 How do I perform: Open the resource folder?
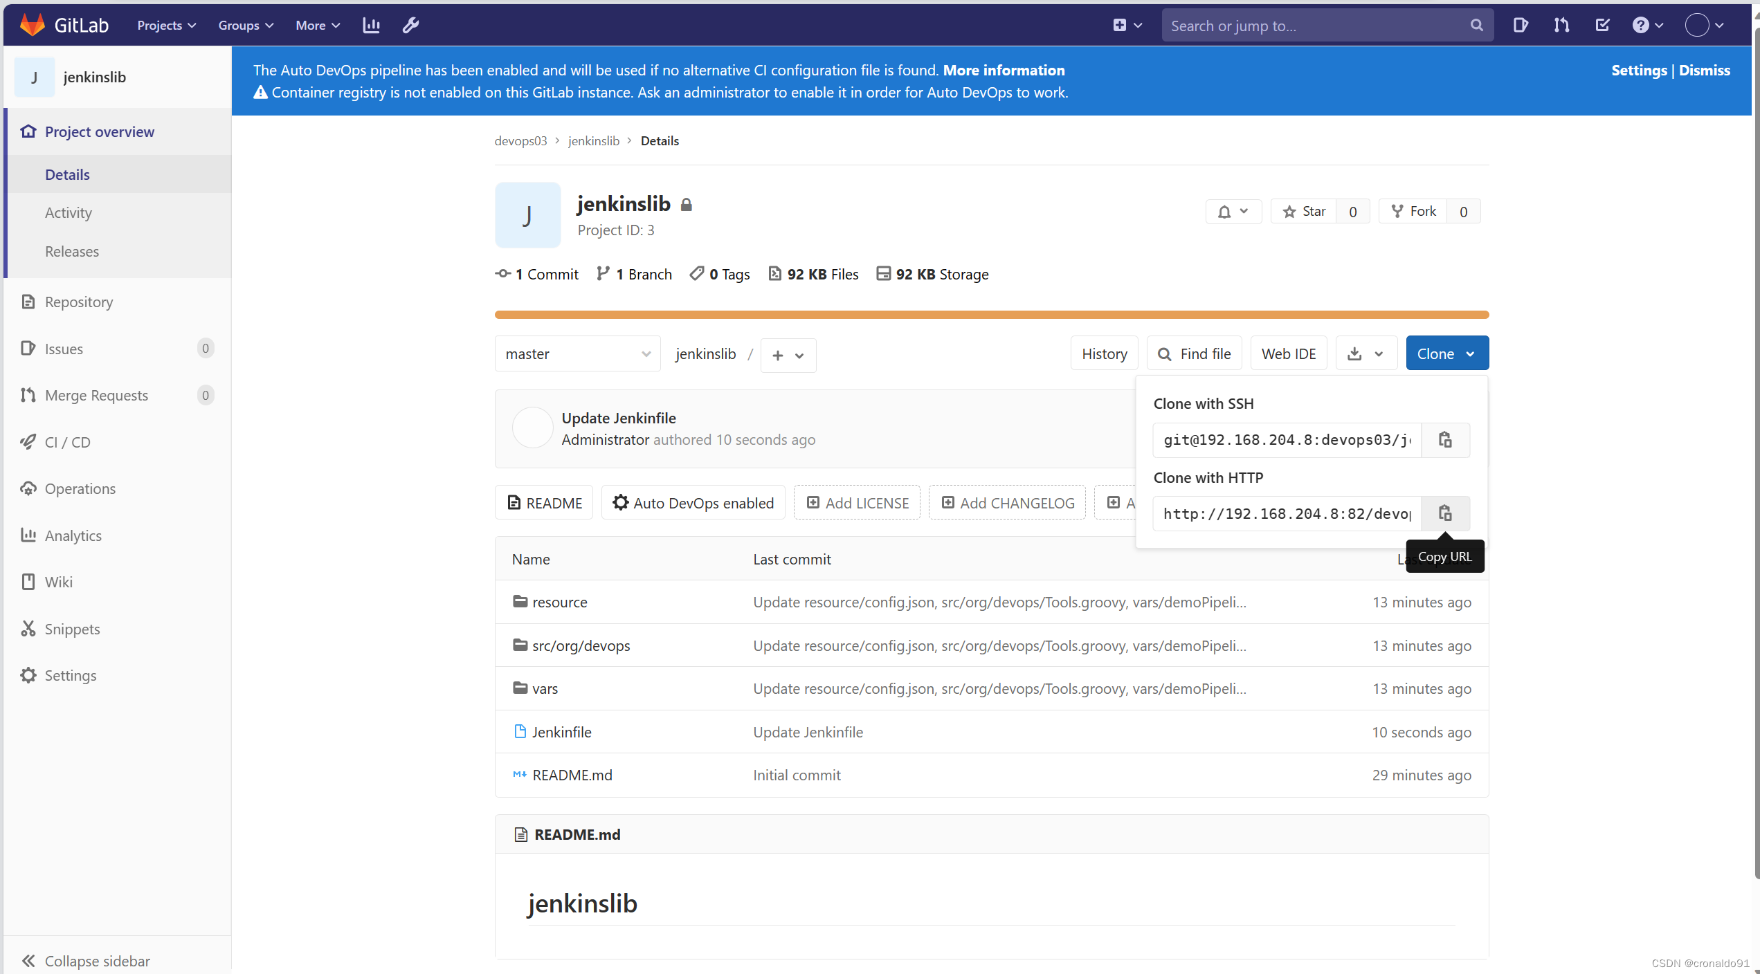click(559, 602)
